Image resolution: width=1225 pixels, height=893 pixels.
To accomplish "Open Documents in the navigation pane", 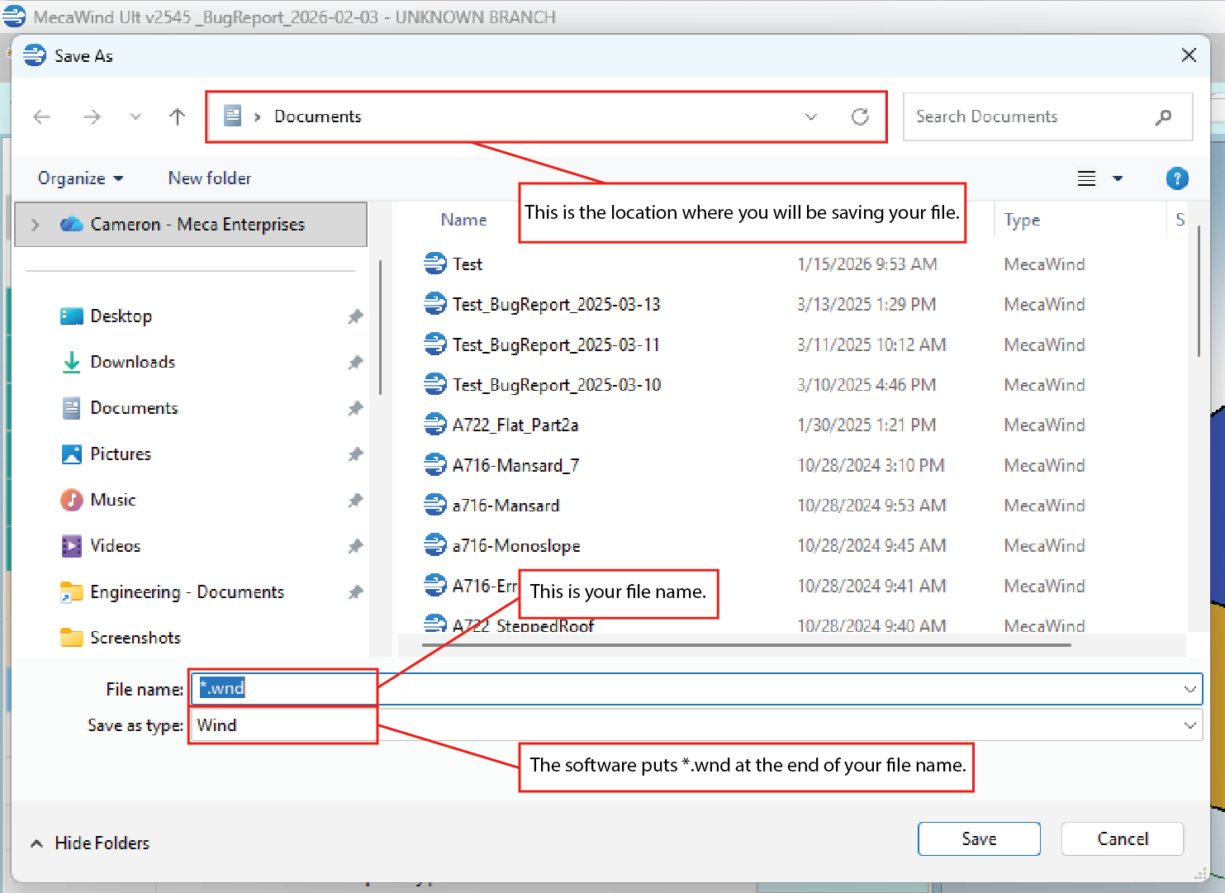I will (134, 408).
